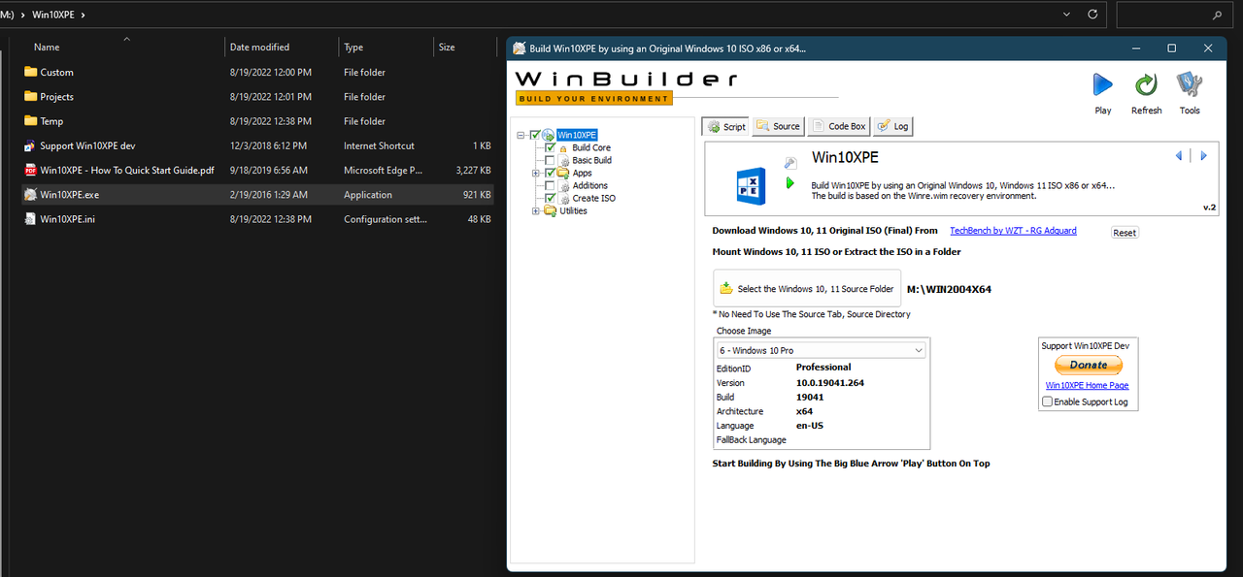
Task: Click the Win10XPE.ini file icon
Action: pos(30,218)
